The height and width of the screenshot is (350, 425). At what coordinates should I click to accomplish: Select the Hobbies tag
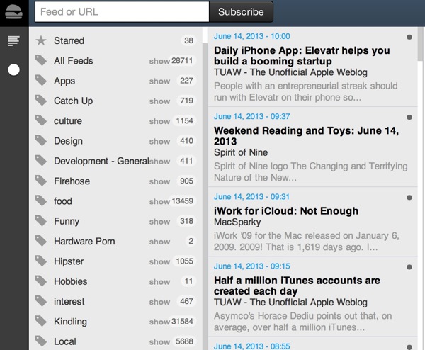[70, 281]
